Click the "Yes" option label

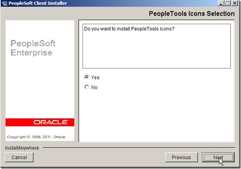point(95,77)
